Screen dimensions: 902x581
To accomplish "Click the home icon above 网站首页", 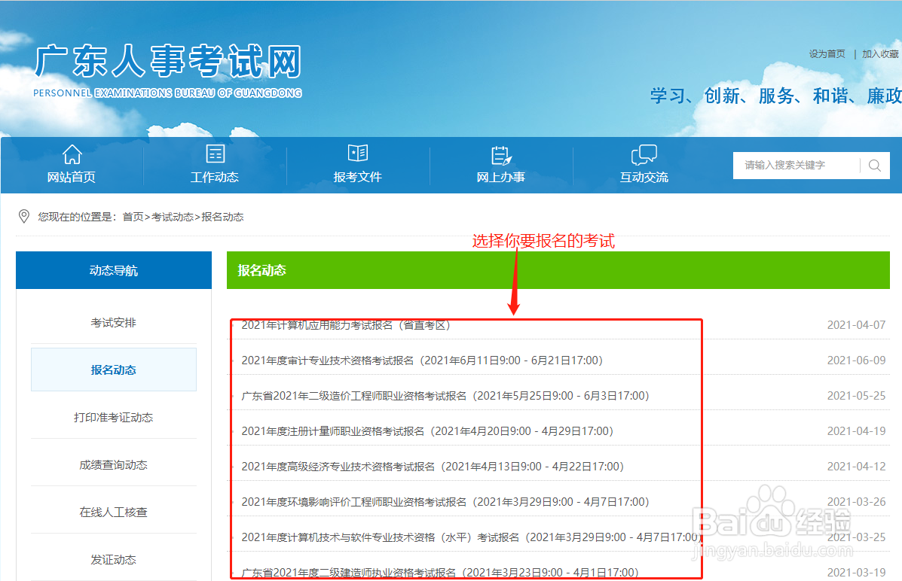I will pos(72,156).
